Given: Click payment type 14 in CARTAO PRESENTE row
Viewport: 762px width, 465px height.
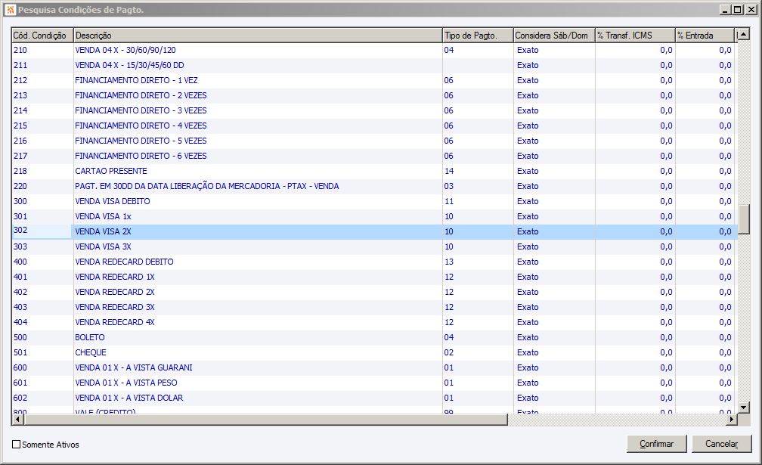Looking at the screenshot, I should pos(478,171).
